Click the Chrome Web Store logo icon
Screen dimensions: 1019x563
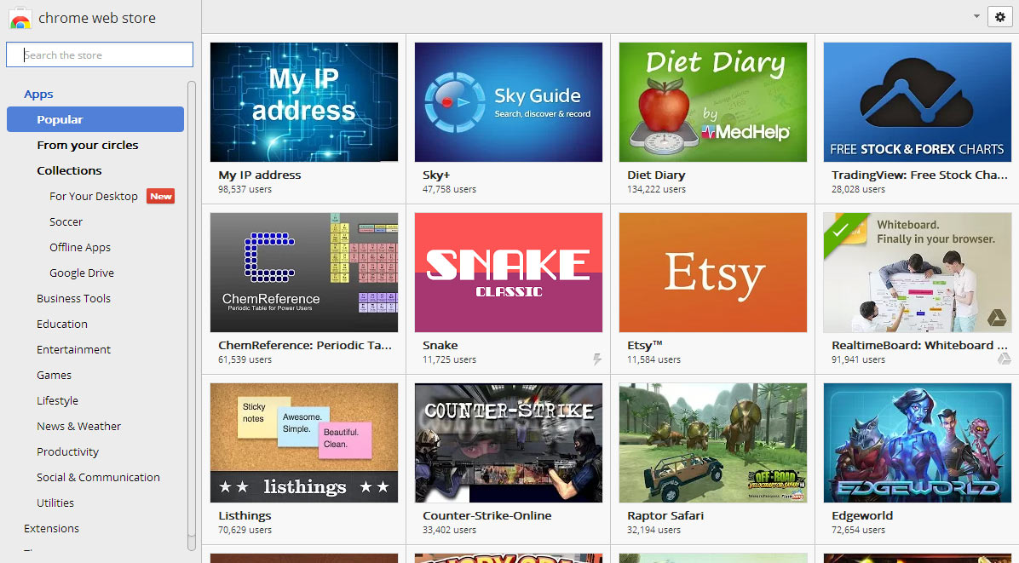point(20,18)
